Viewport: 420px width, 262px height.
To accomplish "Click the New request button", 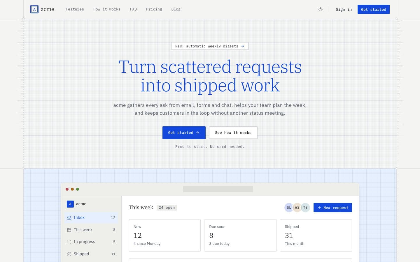I will pyautogui.click(x=332, y=208).
